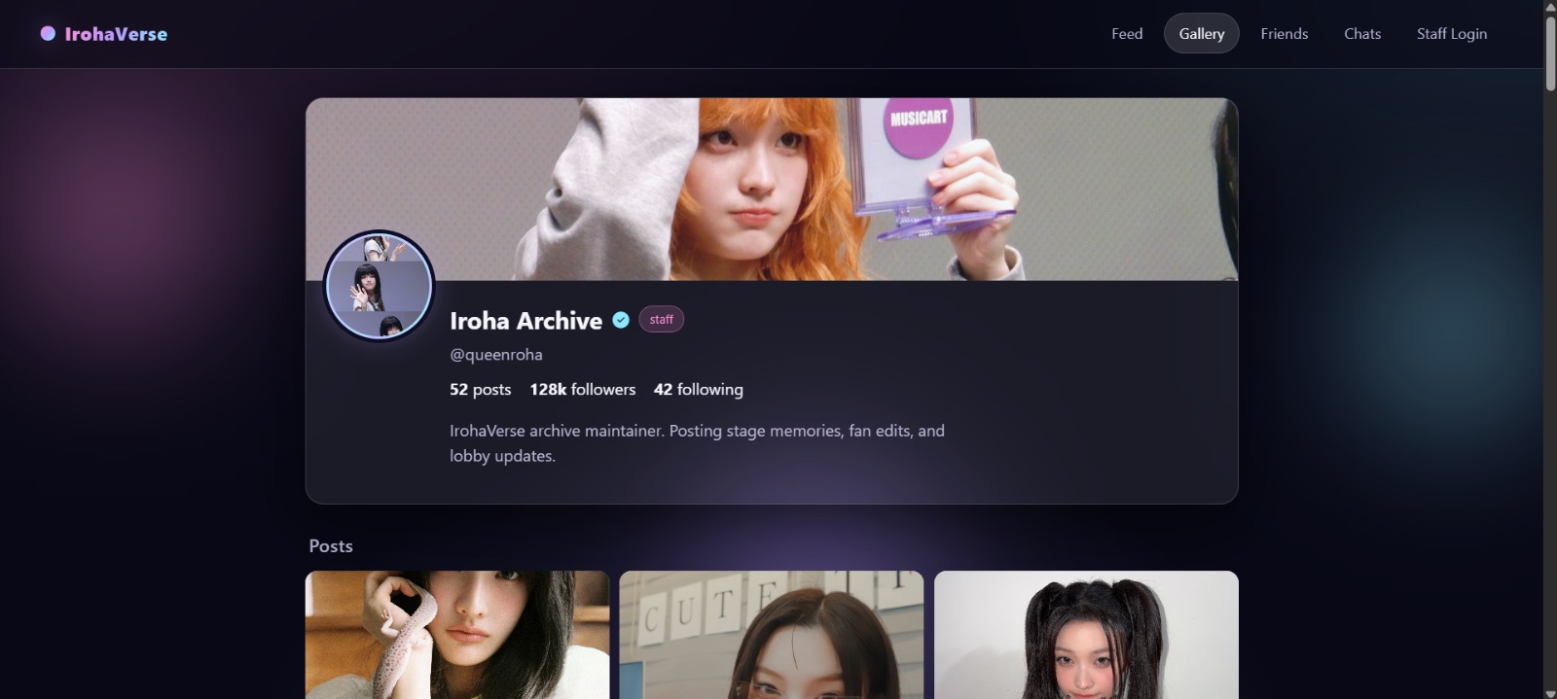This screenshot has width=1557, height=699.
Task: Go to the Feed page
Action: pos(1127,33)
